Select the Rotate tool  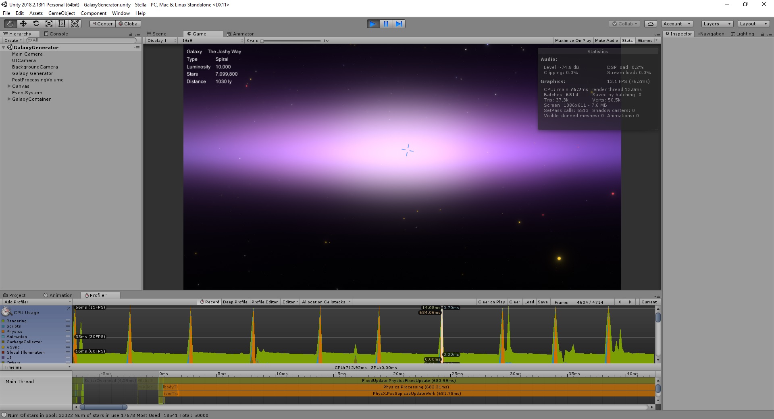[36, 24]
